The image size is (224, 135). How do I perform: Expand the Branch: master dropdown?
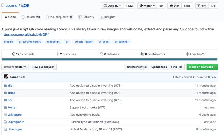tap(15, 67)
